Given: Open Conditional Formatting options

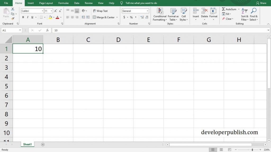Looking at the screenshot, I should (x=160, y=15).
